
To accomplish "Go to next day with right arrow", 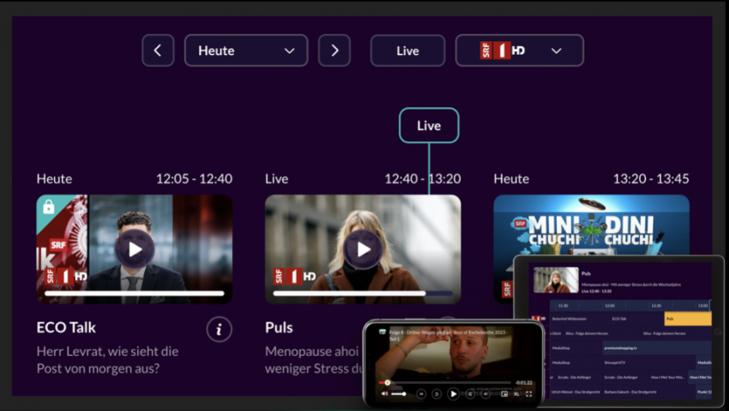I will tap(334, 50).
